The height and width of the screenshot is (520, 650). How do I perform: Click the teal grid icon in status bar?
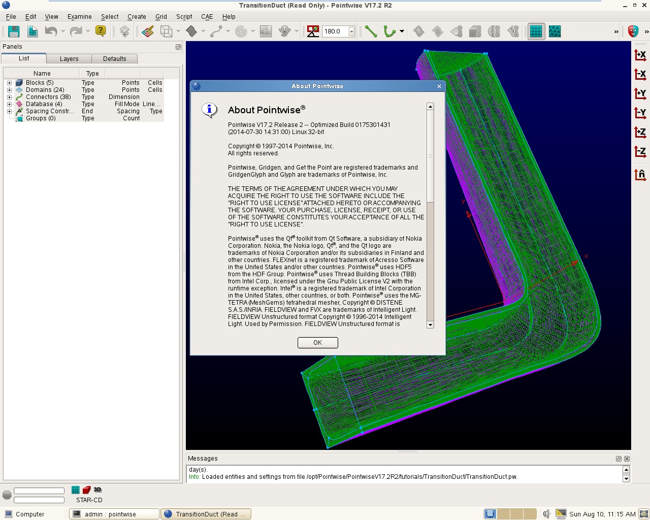[x=75, y=490]
